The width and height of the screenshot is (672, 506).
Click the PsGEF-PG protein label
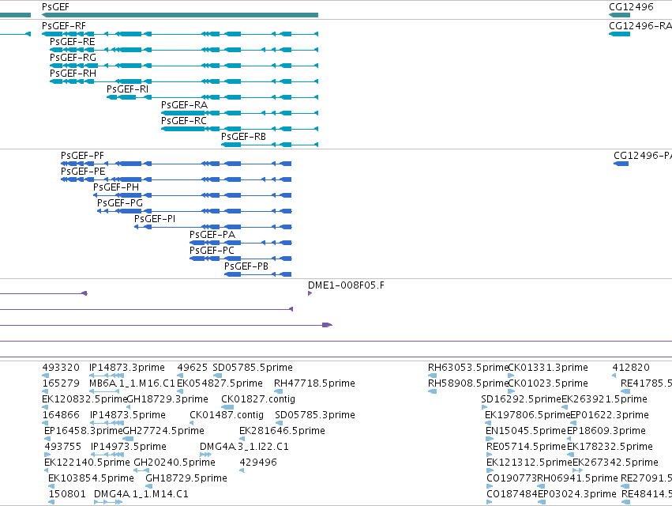120,203
